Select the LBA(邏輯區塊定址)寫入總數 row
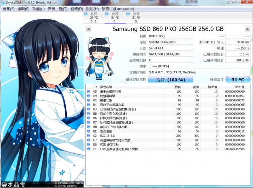This screenshot has height=188, width=253. pos(166,149)
